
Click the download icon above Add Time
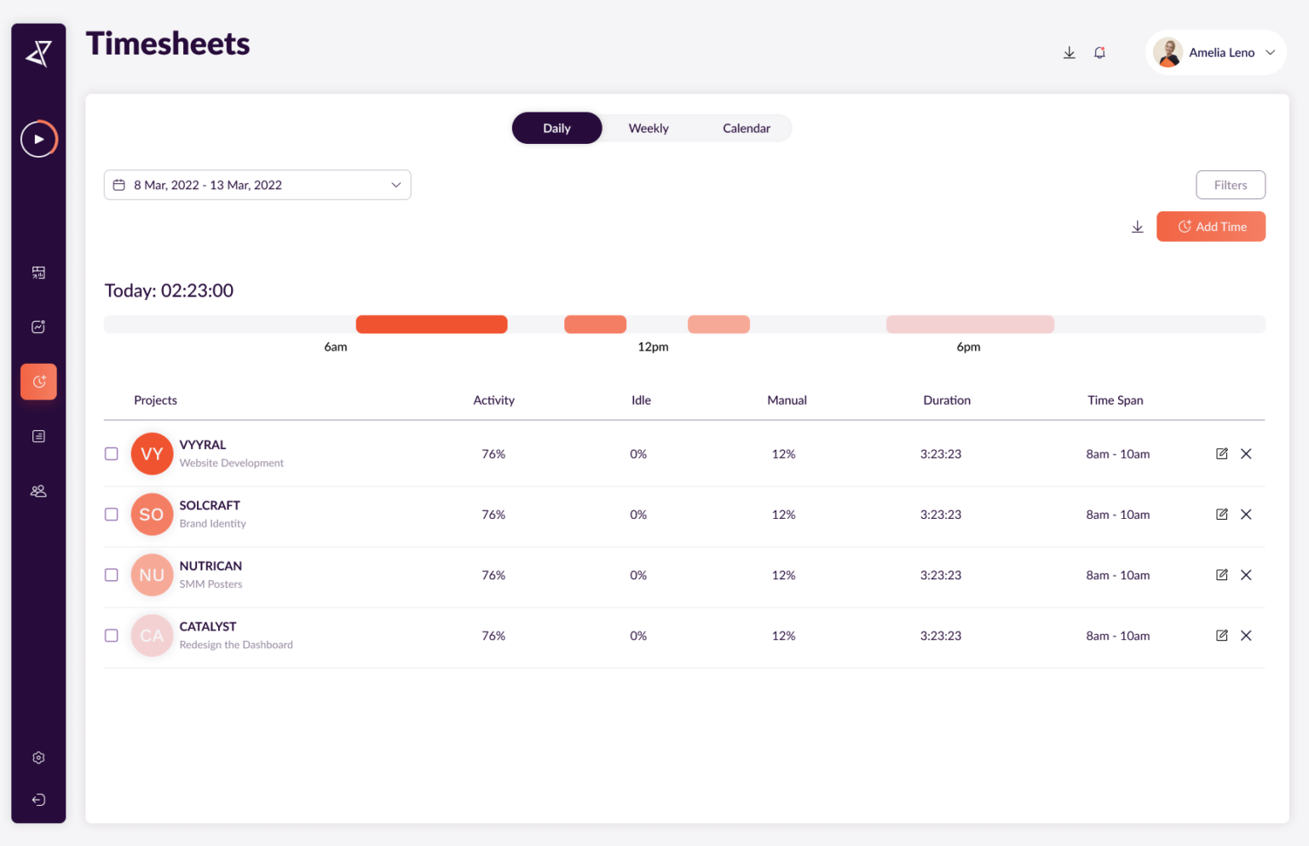(1137, 227)
